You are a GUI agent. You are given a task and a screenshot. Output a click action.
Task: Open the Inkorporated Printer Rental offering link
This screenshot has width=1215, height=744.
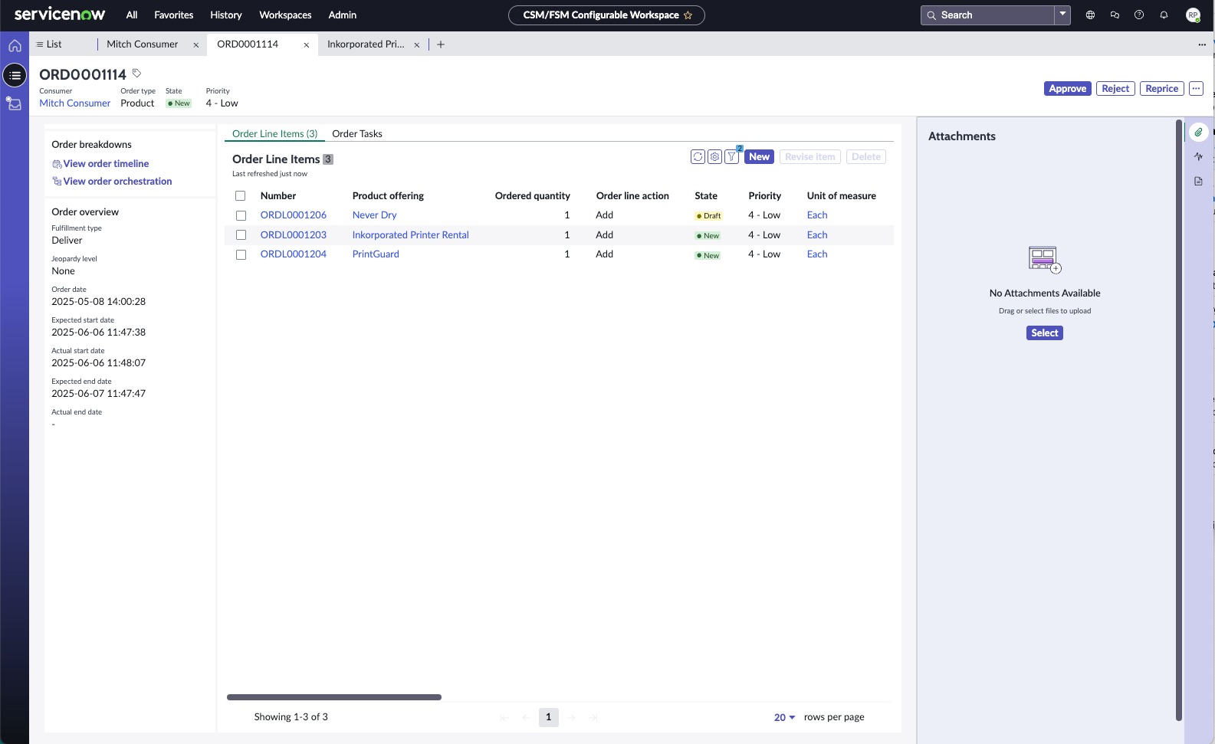click(410, 235)
